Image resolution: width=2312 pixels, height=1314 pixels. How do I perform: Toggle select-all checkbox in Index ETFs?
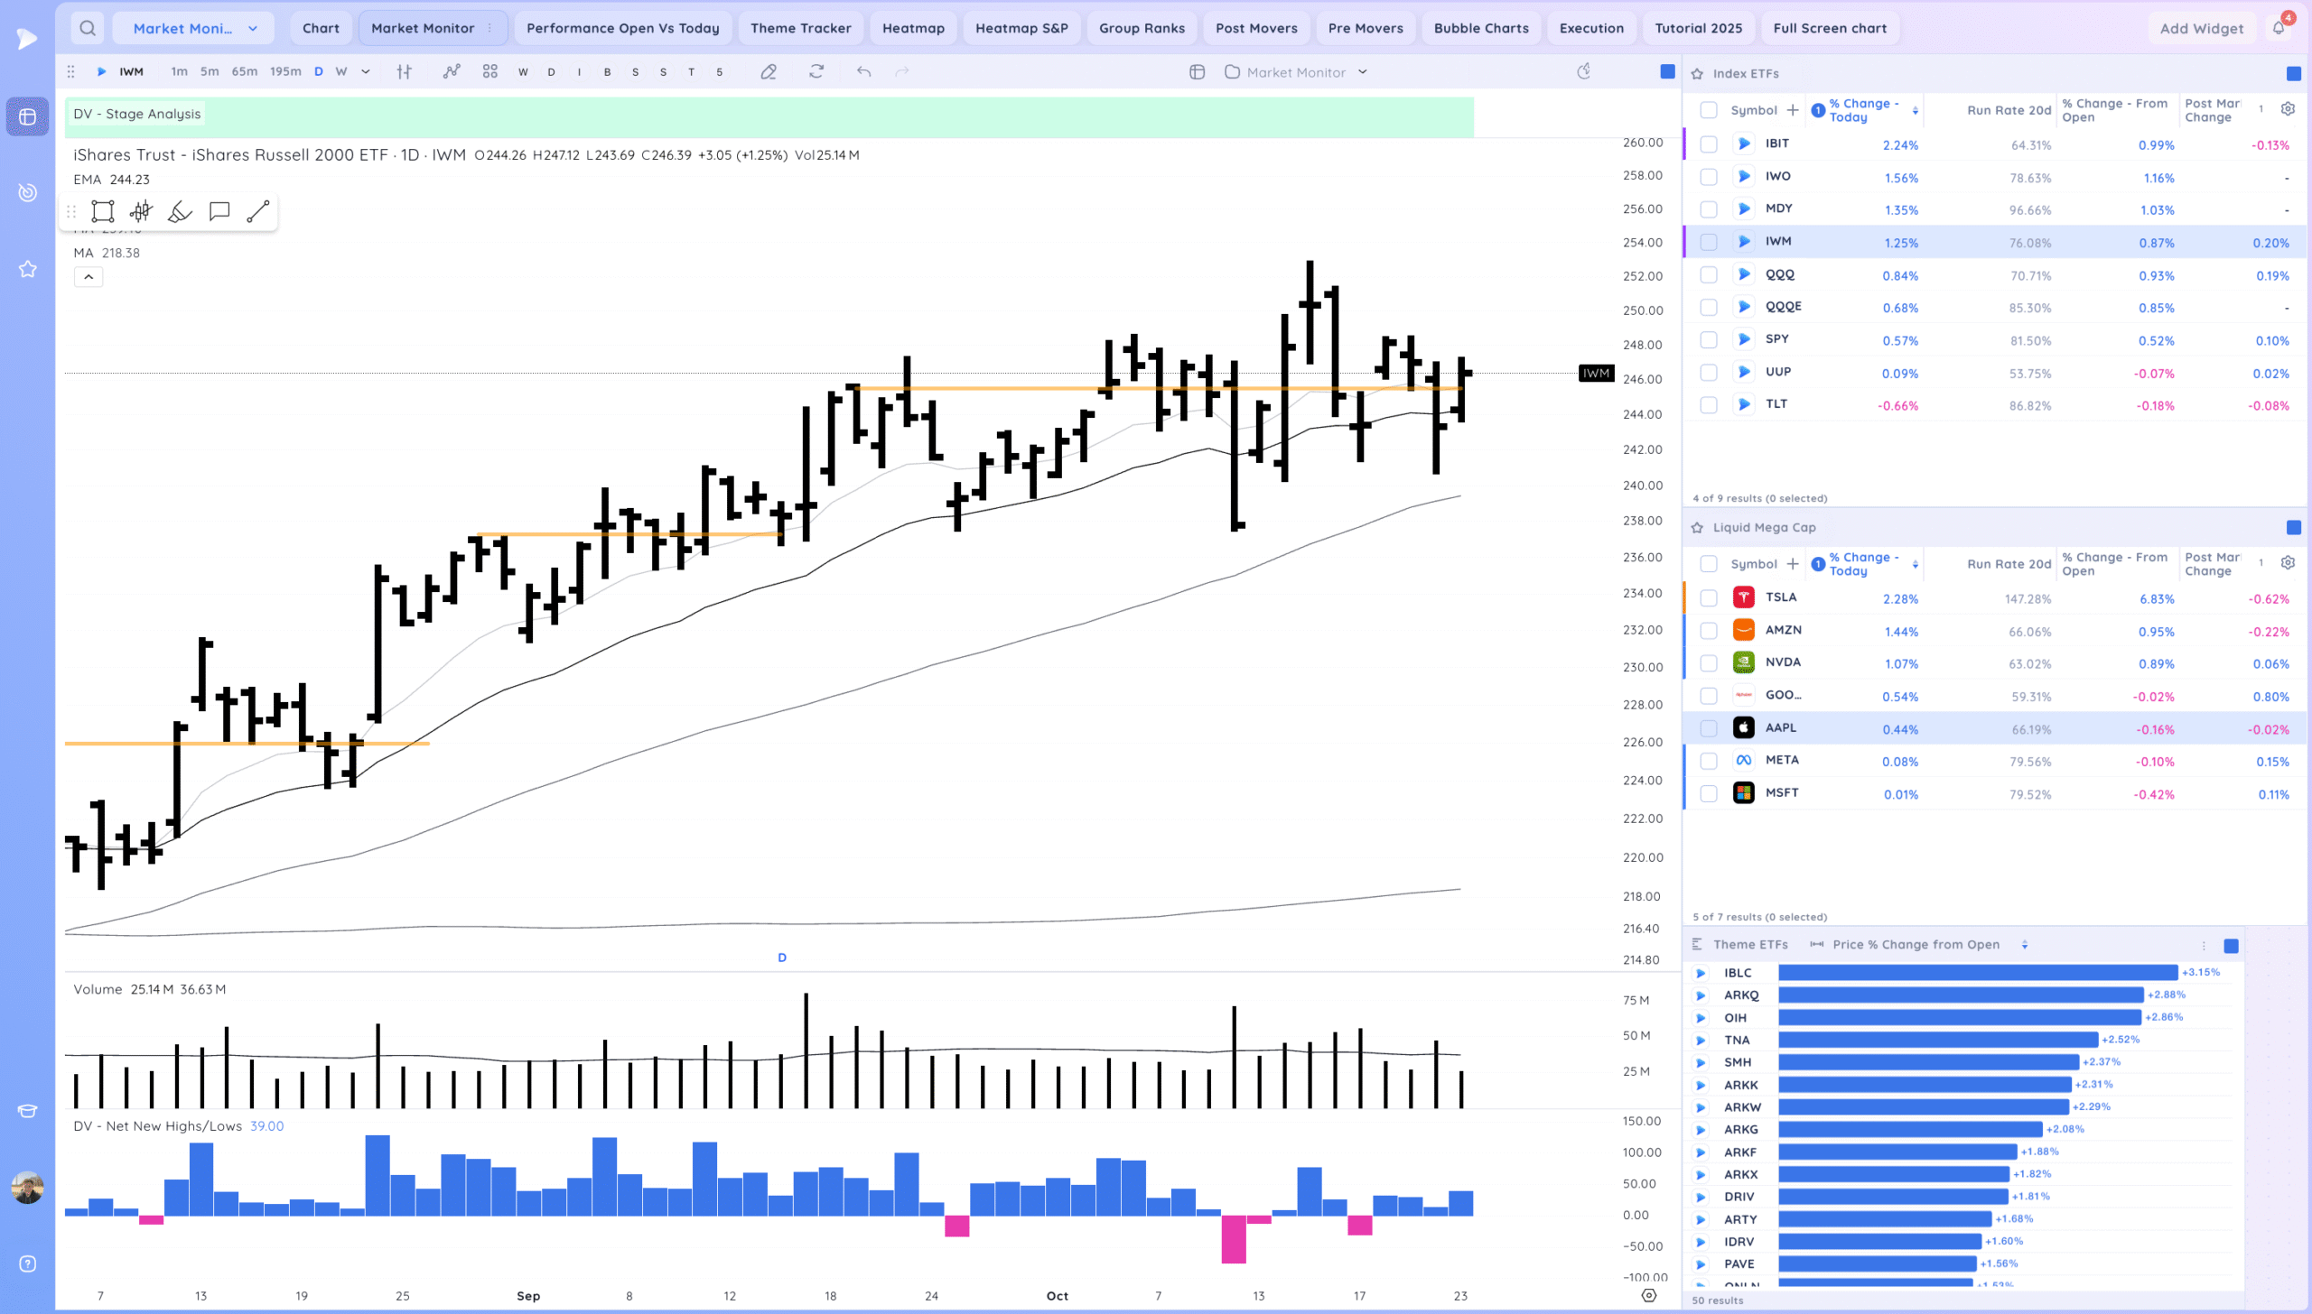point(1709,110)
